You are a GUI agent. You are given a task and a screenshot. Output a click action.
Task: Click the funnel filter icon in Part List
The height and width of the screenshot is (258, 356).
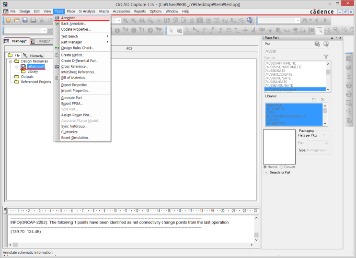point(326,57)
